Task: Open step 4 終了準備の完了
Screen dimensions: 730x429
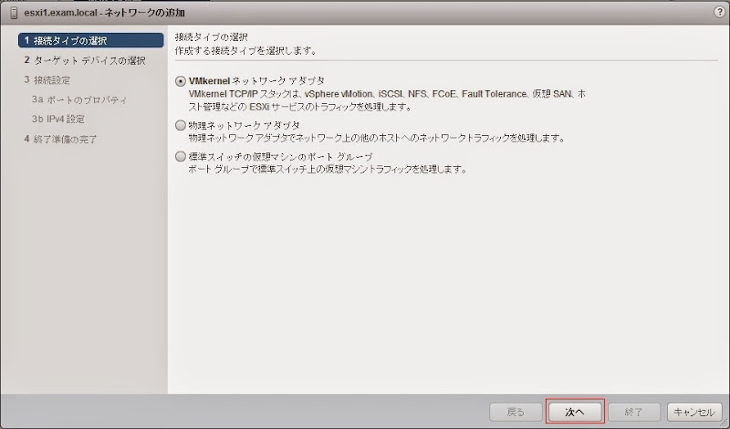Action: (x=60, y=139)
